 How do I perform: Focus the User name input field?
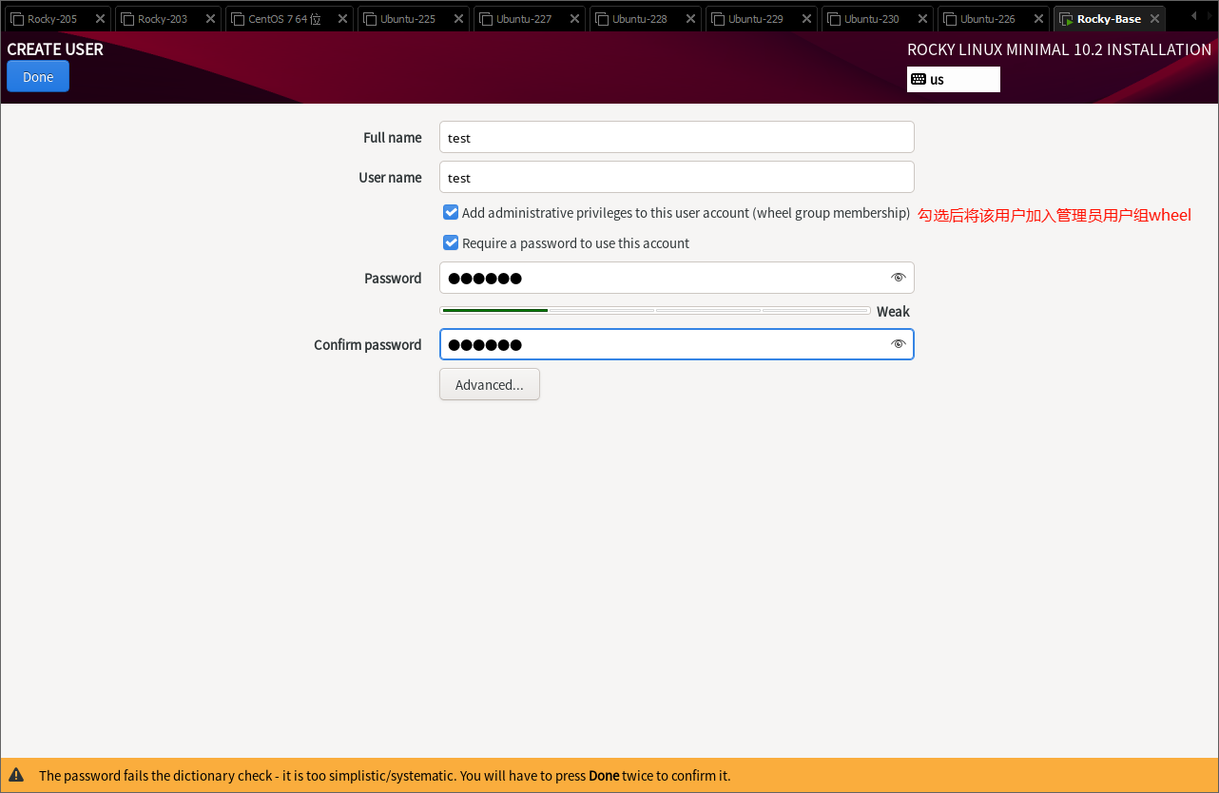[677, 177]
